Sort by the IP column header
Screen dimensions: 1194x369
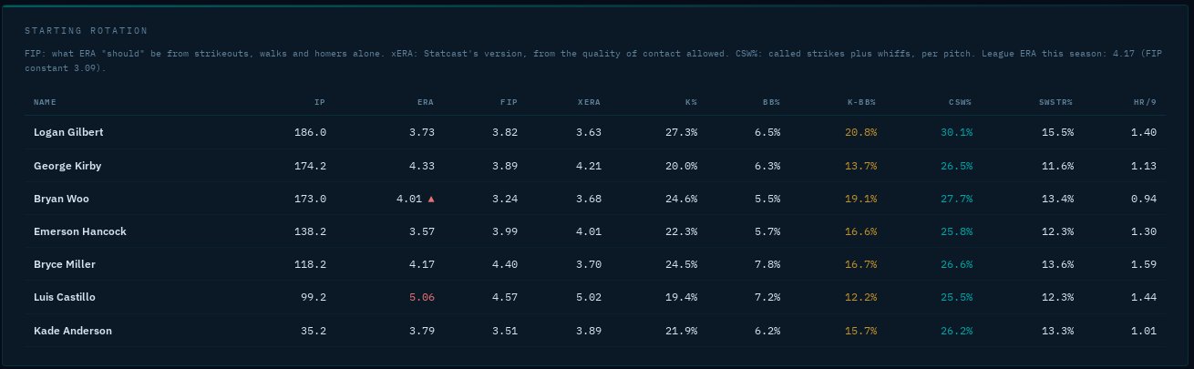click(x=321, y=102)
